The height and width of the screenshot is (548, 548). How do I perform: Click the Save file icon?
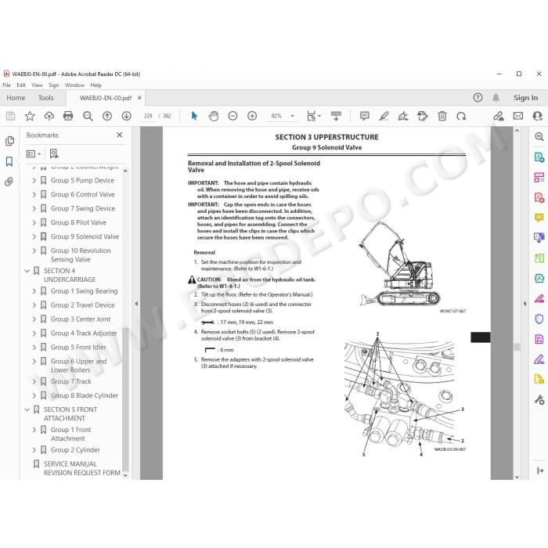(10, 116)
